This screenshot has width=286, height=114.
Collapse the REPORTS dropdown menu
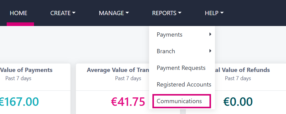pyautogui.click(x=167, y=13)
